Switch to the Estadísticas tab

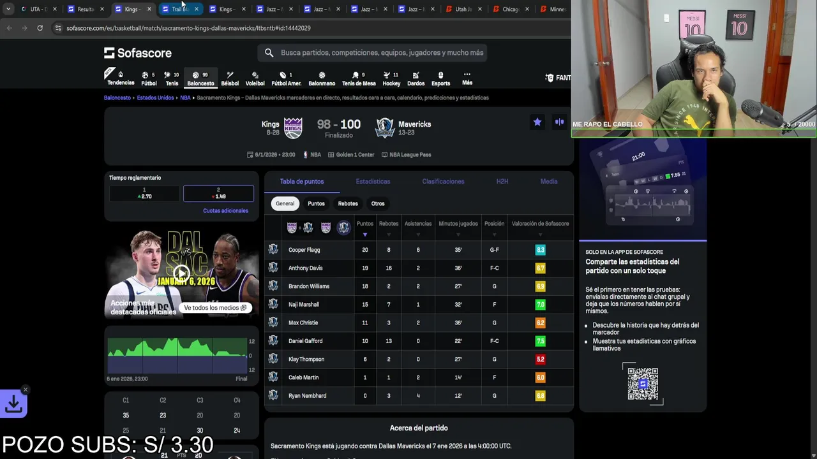click(x=373, y=182)
